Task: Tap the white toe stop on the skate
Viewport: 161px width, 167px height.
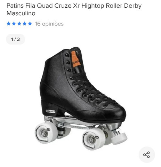Action: 119,138
